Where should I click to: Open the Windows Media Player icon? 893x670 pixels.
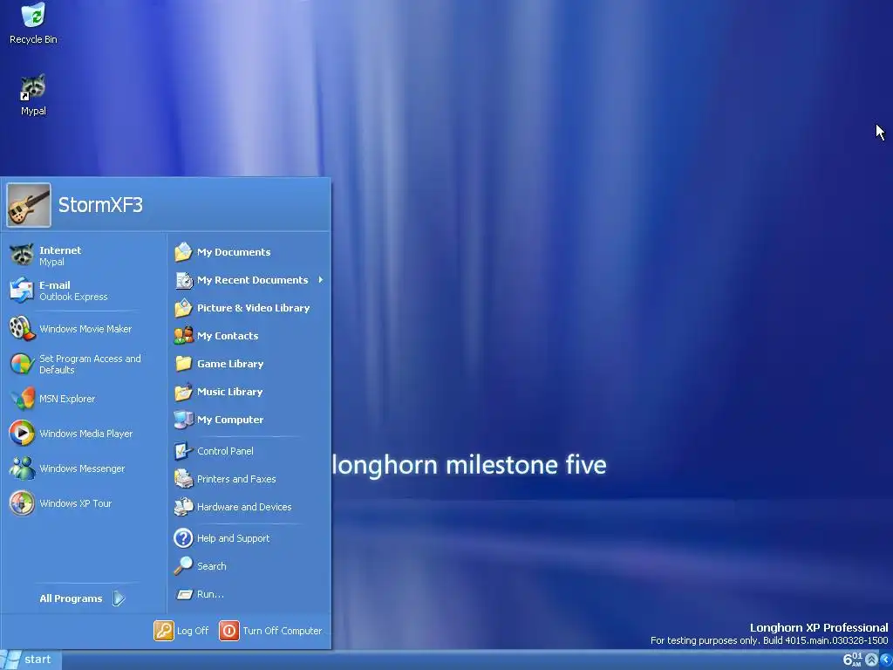coord(22,434)
